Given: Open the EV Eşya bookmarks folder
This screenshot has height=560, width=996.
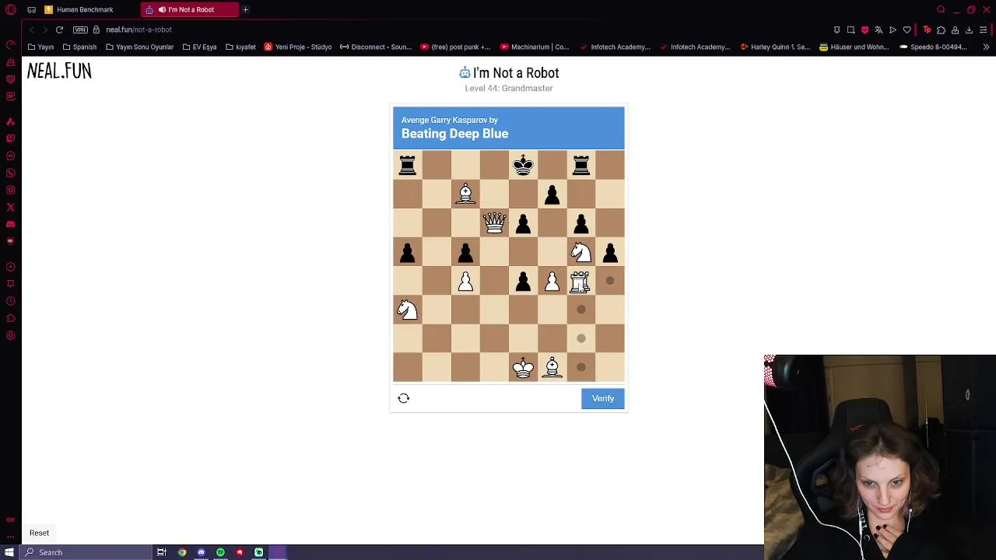Looking at the screenshot, I should tap(198, 47).
